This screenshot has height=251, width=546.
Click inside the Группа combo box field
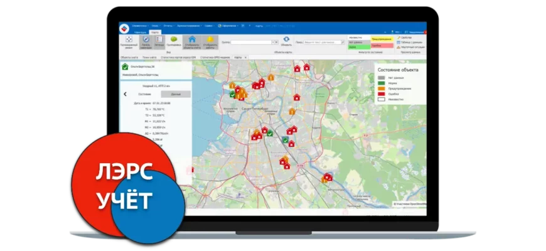click(x=250, y=42)
